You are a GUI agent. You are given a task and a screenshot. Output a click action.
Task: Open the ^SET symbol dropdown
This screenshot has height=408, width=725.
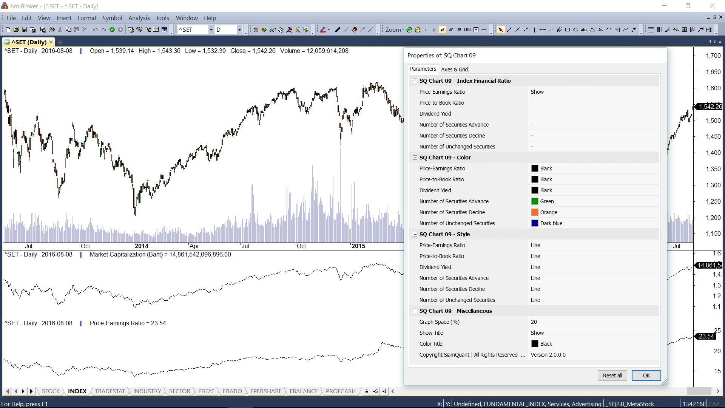tap(211, 29)
